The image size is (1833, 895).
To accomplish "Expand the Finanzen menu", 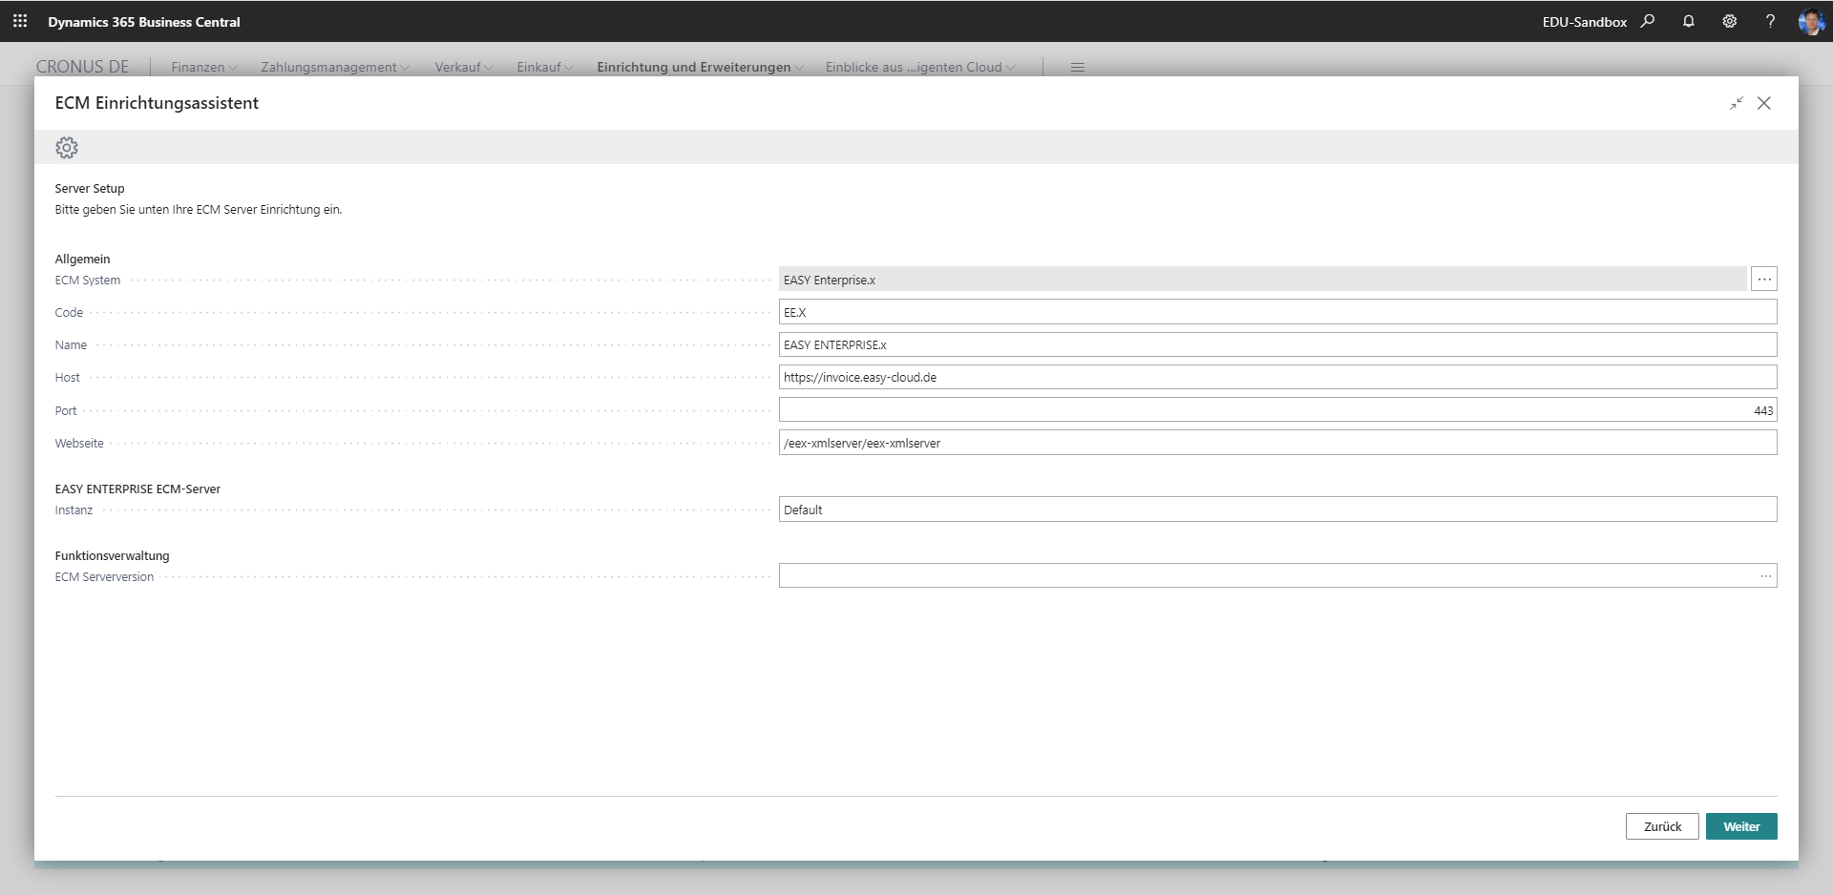I will coord(204,67).
